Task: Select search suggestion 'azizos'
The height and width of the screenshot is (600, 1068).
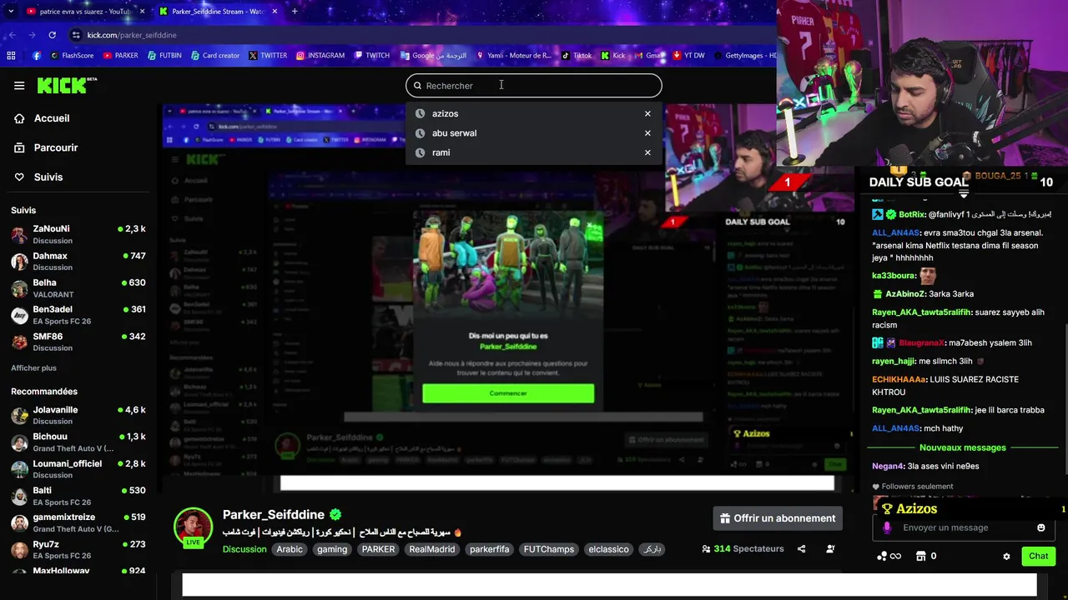Action: pos(445,113)
